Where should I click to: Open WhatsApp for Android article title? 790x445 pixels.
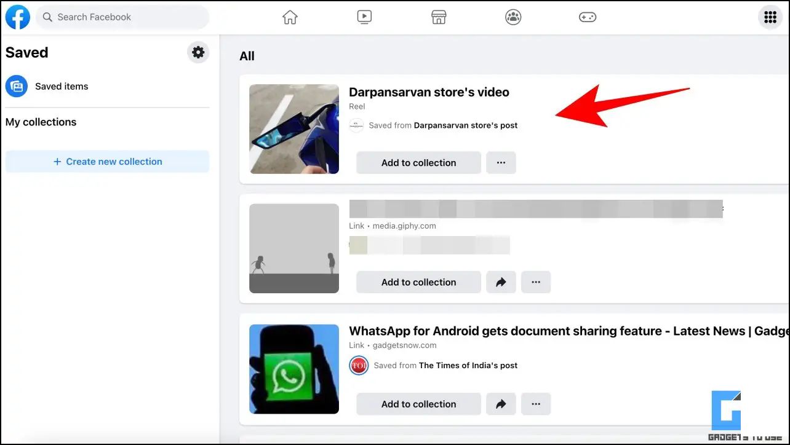[x=569, y=331]
